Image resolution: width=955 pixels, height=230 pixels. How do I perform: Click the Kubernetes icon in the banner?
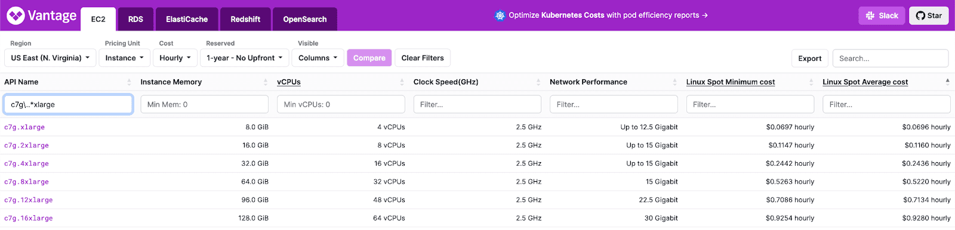click(x=500, y=15)
